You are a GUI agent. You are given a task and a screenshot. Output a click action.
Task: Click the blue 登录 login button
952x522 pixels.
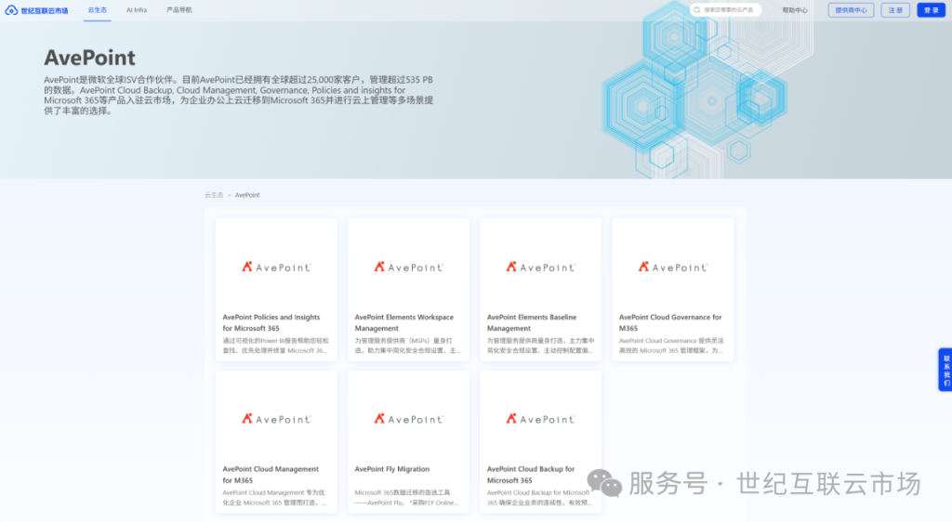pyautogui.click(x=930, y=10)
